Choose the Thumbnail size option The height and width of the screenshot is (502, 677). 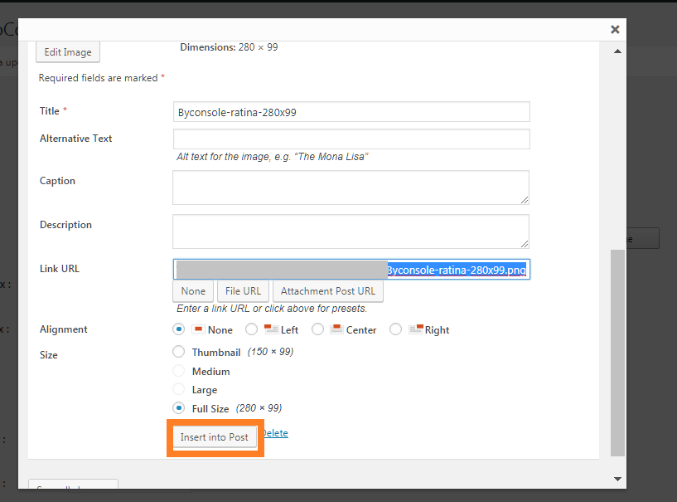tap(178, 352)
